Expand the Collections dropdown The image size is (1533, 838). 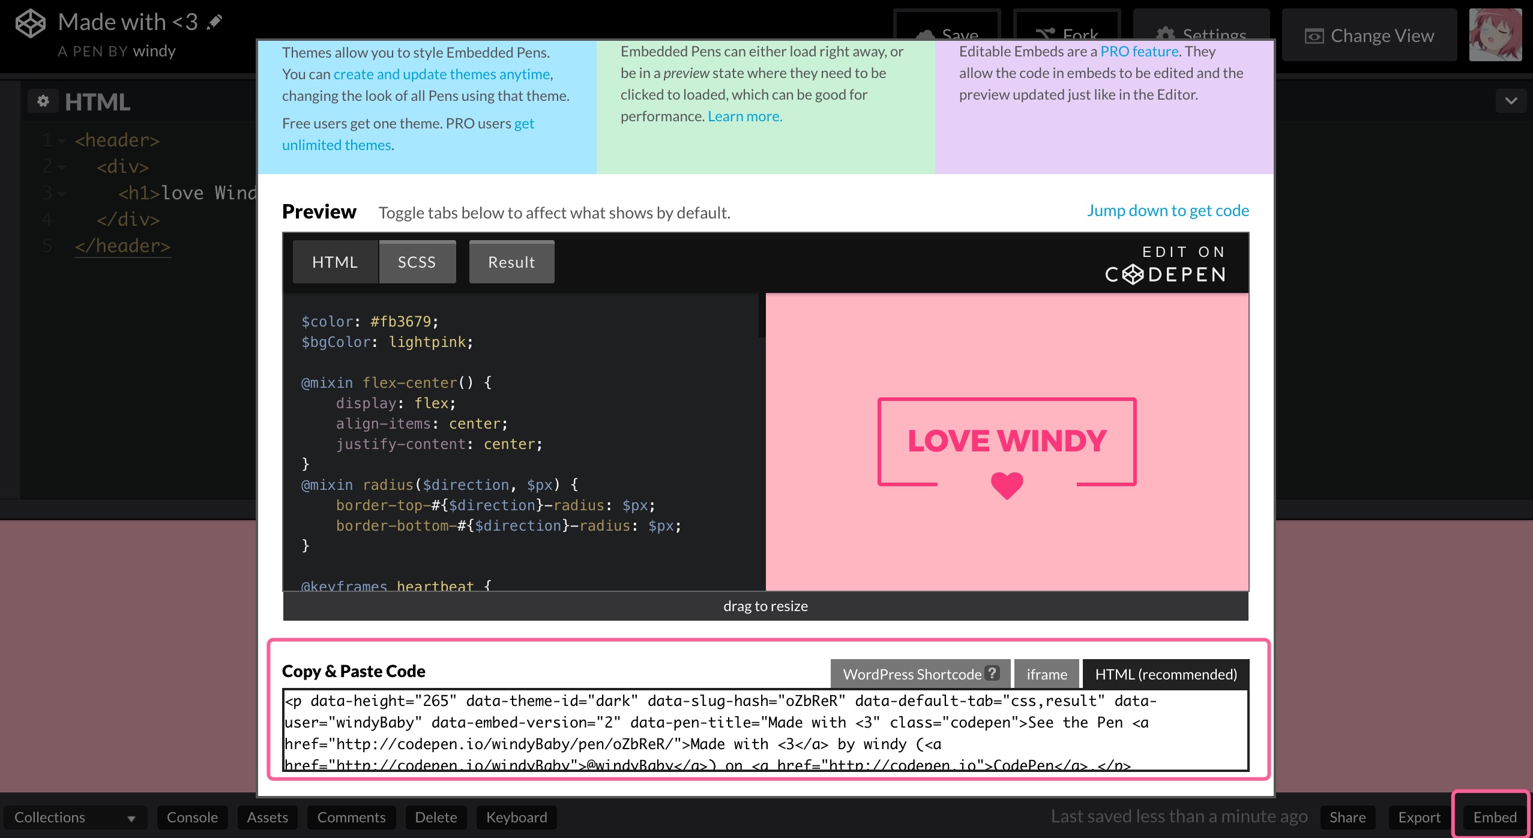75,817
